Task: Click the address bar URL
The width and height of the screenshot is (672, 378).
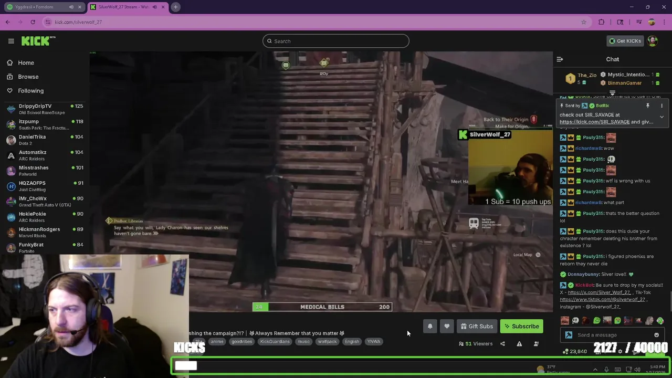Action: pyautogui.click(x=78, y=22)
